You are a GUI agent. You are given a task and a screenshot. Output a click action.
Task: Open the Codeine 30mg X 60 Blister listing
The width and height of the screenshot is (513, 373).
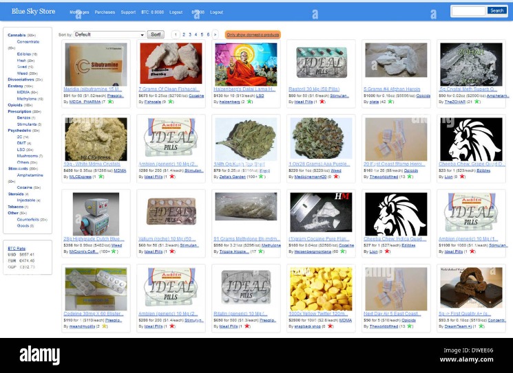pyautogui.click(x=93, y=314)
